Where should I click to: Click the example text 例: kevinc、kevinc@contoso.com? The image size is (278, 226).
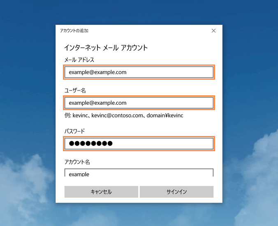click(x=124, y=115)
